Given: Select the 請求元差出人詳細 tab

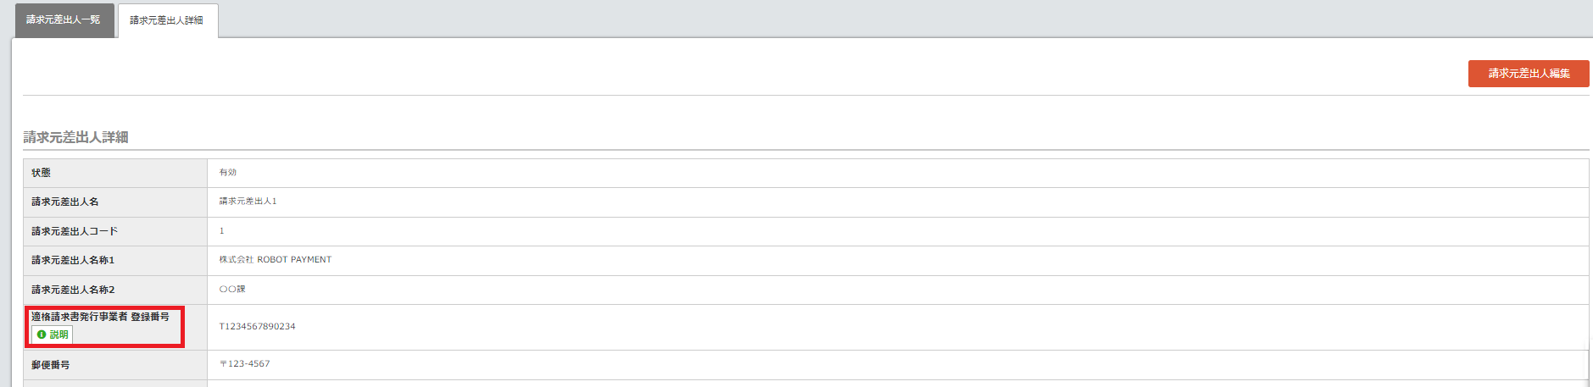Looking at the screenshot, I should coord(167,20).
